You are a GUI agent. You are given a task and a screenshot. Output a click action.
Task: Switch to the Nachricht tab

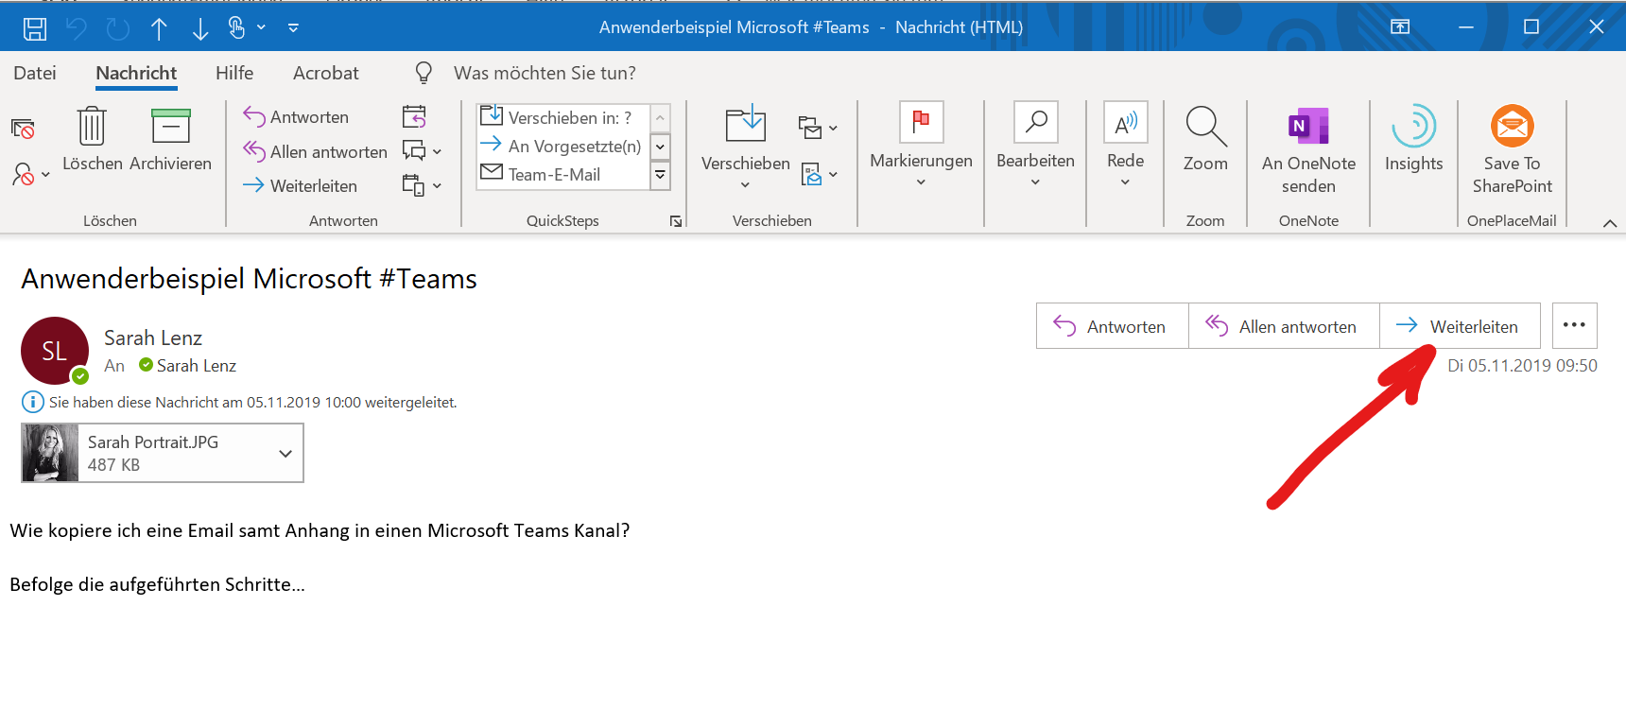pos(136,73)
